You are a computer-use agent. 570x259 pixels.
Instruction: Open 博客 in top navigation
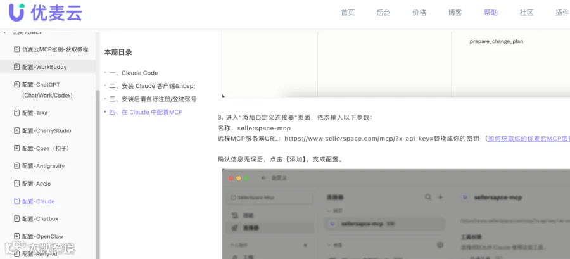pos(455,13)
